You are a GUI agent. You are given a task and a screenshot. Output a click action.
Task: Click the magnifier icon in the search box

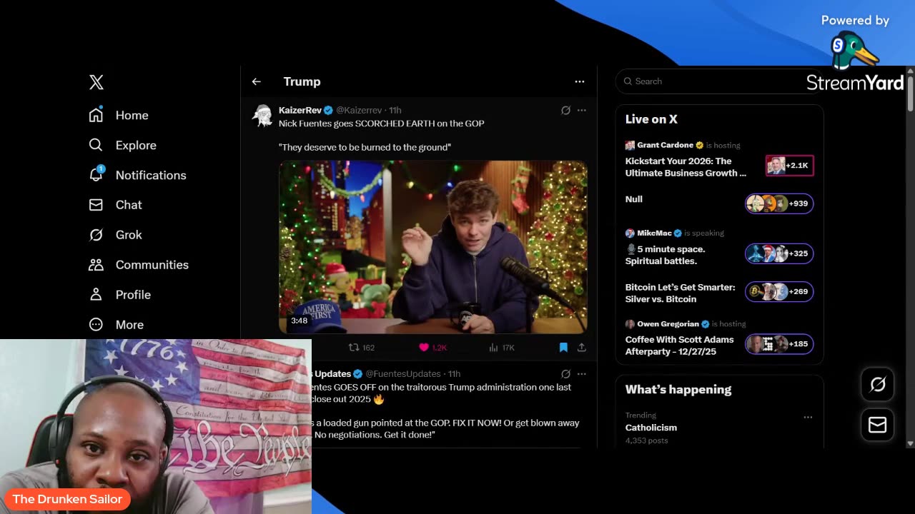point(628,81)
